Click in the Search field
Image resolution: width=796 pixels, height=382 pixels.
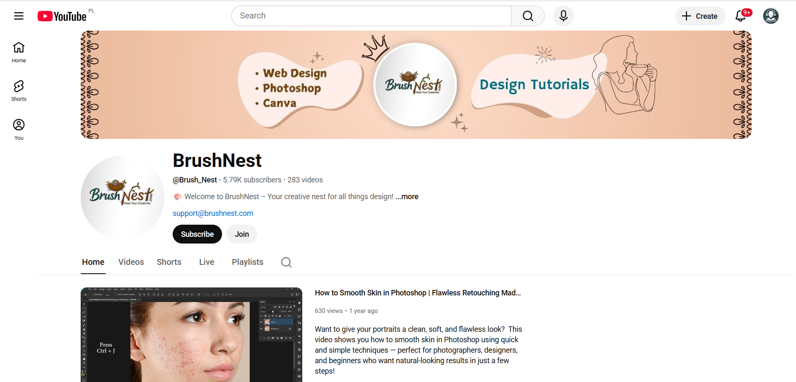pos(371,16)
